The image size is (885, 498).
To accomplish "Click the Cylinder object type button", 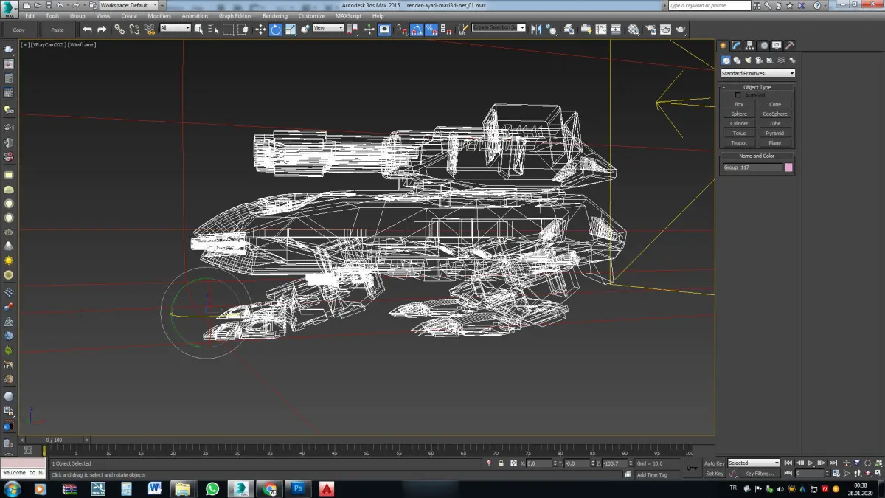I will tap(739, 123).
